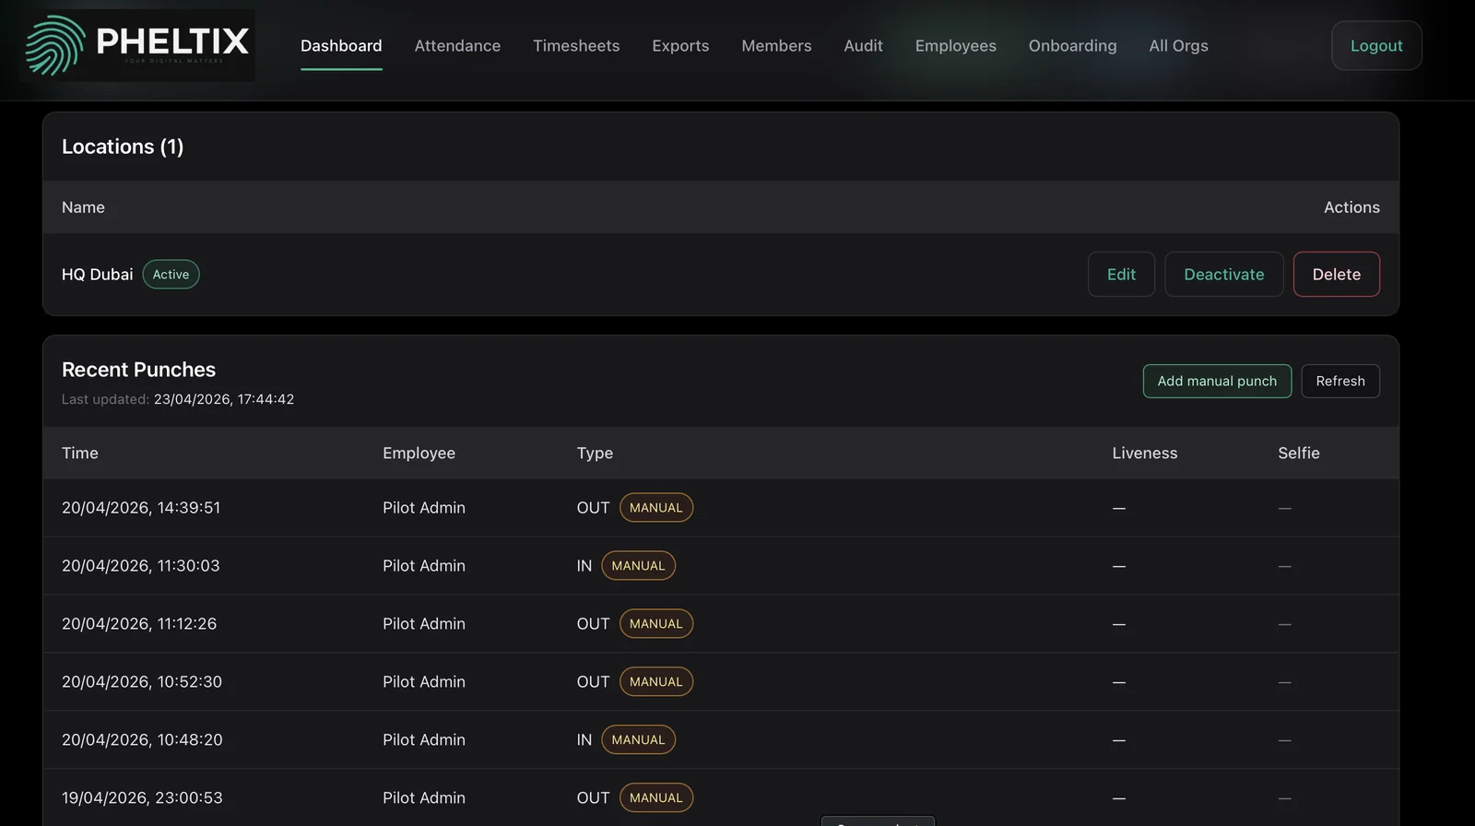Image resolution: width=1475 pixels, height=826 pixels.
Task: Select the 11:30:03 punch row's Pilot Admin
Action: point(424,566)
